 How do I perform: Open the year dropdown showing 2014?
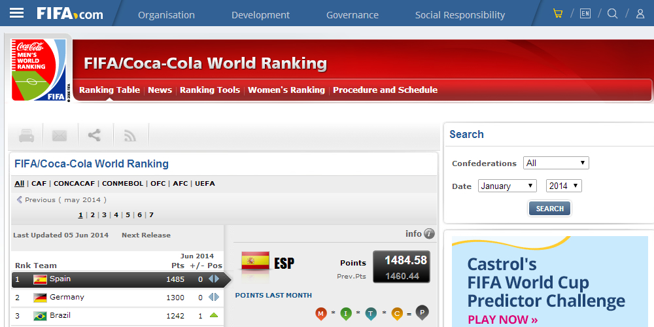point(563,186)
